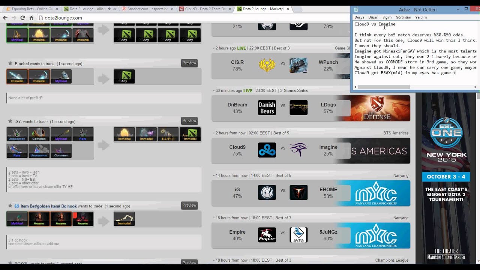Open the Mythical staff item in -S7-'s offer
480x270 pixels.
(x=61, y=134)
